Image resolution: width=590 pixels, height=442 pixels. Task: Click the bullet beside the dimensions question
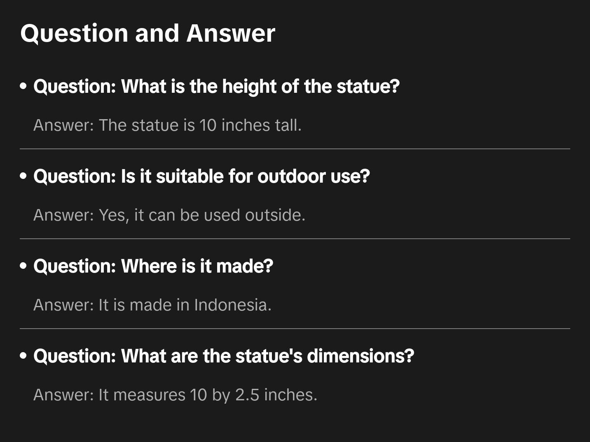[23, 356]
